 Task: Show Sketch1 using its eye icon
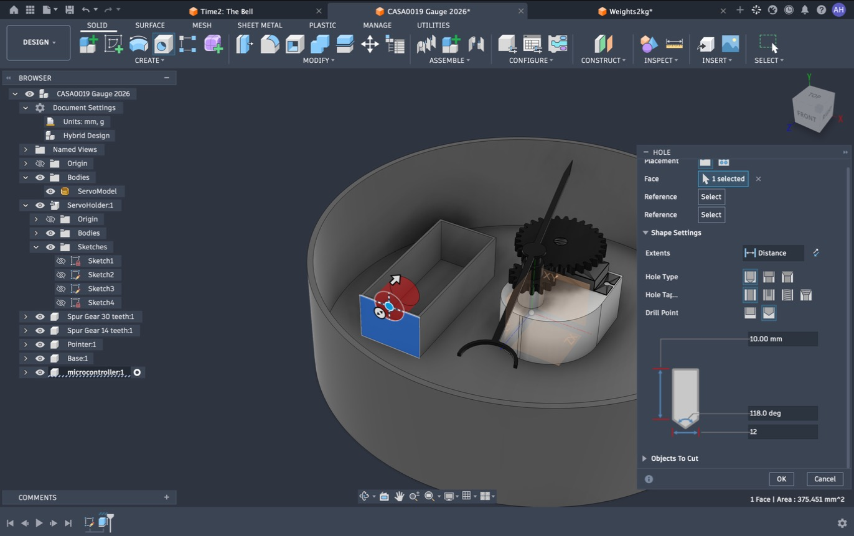click(x=61, y=261)
